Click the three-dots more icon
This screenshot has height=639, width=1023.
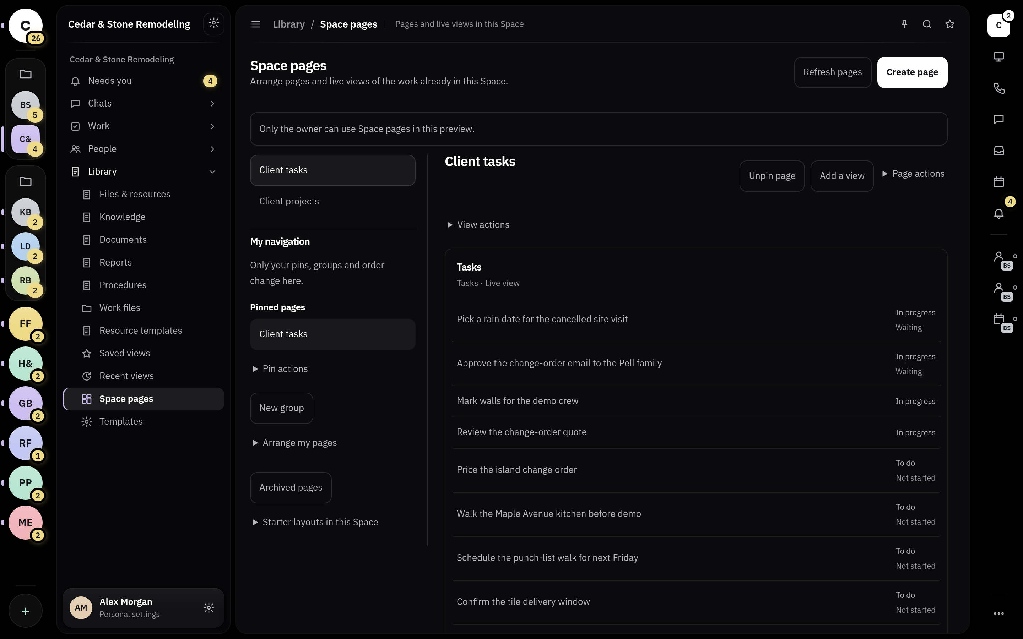click(x=999, y=613)
